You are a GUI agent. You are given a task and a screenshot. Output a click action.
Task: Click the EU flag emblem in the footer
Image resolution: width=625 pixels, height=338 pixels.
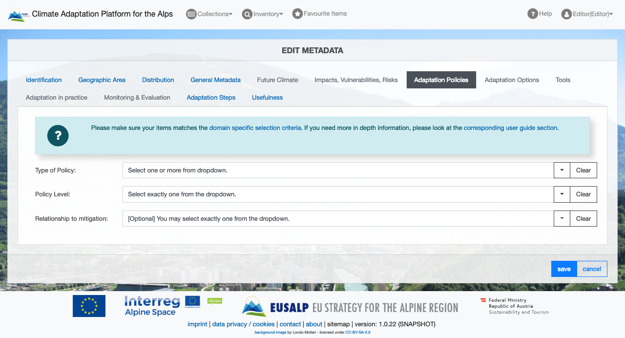click(89, 305)
